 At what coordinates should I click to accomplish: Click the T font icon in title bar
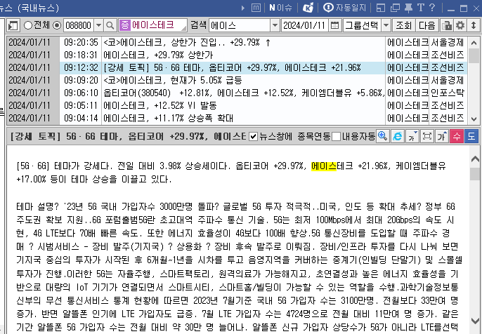(x=420, y=8)
